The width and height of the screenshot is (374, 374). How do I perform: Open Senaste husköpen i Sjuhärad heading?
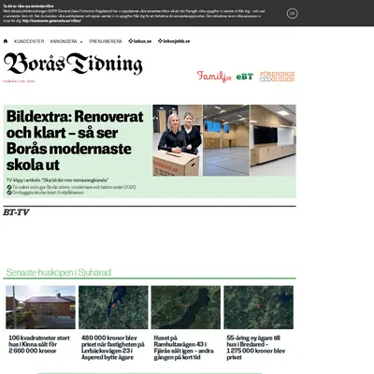(59, 272)
